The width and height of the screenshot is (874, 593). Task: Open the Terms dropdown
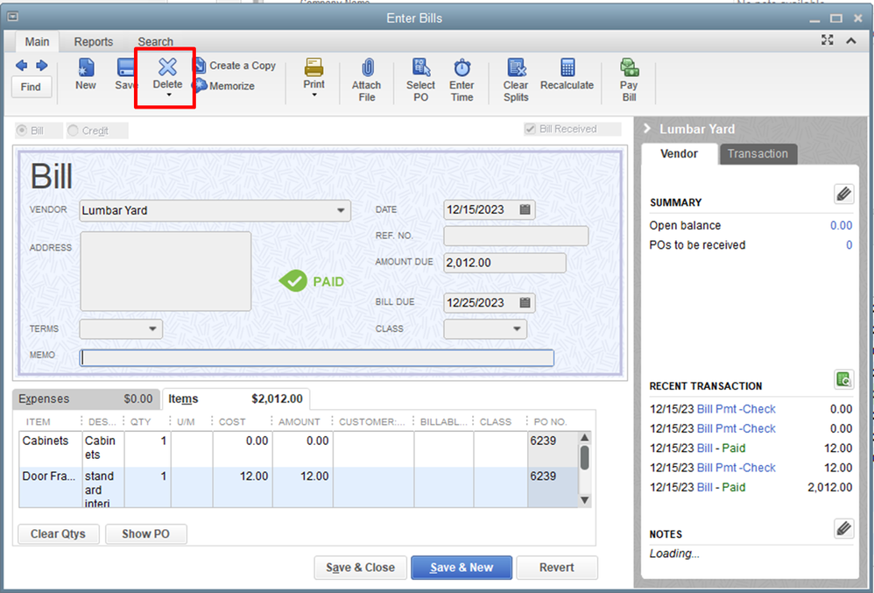[152, 328]
